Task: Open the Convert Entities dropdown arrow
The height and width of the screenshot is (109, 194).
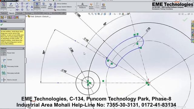Action: pyautogui.click(x=44, y=10)
